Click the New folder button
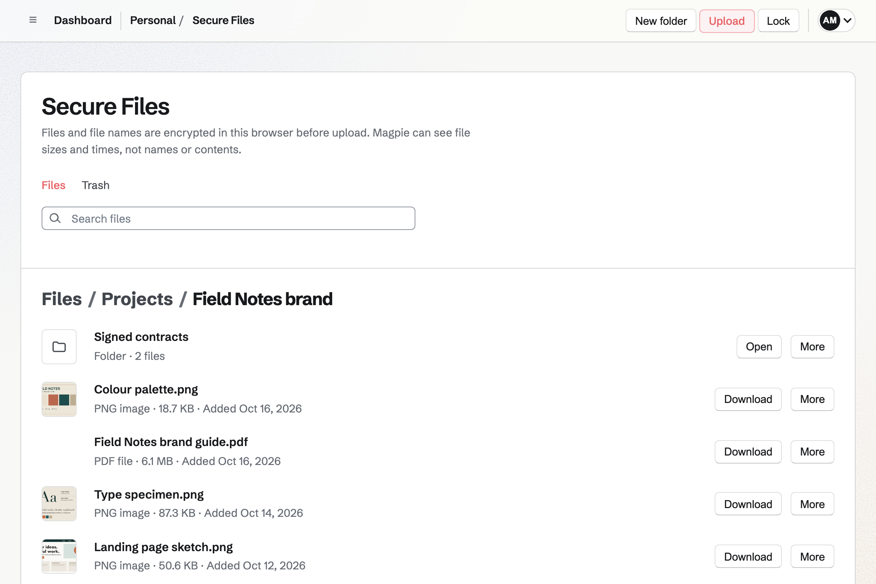 (x=661, y=21)
